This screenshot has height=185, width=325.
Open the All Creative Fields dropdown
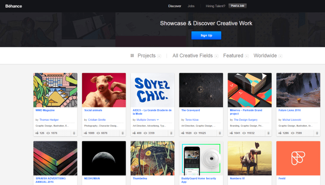click(x=195, y=55)
